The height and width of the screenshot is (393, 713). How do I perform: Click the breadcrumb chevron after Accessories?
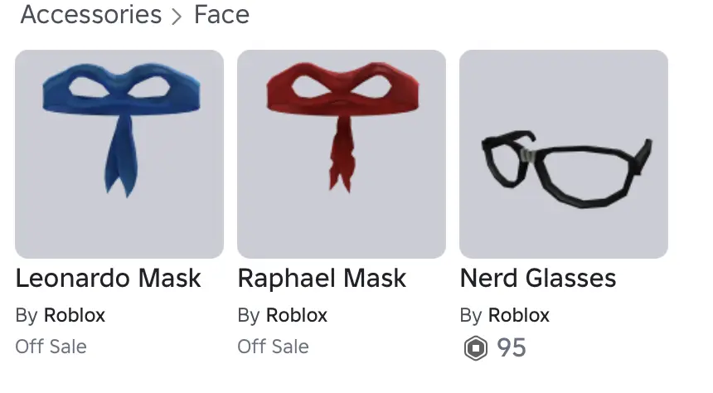pyautogui.click(x=177, y=17)
